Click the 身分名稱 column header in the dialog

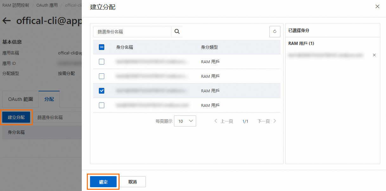(125, 47)
